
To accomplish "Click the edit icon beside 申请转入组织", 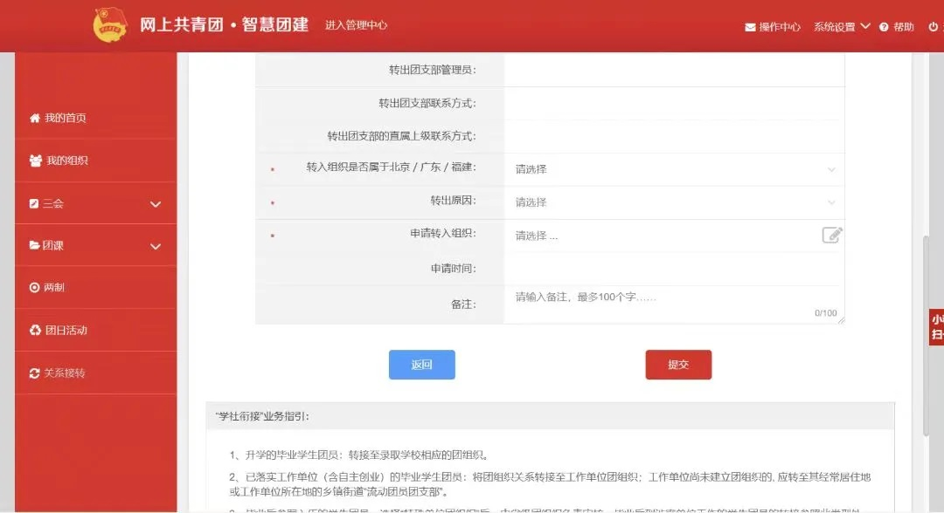I will click(831, 235).
